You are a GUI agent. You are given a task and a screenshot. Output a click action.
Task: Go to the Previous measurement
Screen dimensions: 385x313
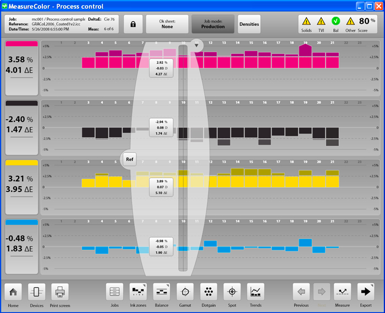pyautogui.click(x=301, y=292)
